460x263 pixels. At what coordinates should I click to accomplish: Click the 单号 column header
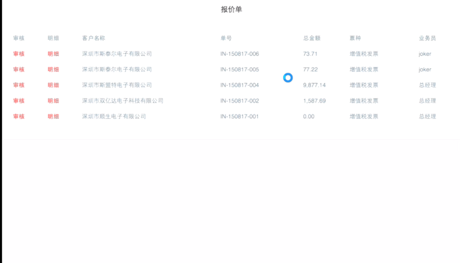[x=226, y=38]
